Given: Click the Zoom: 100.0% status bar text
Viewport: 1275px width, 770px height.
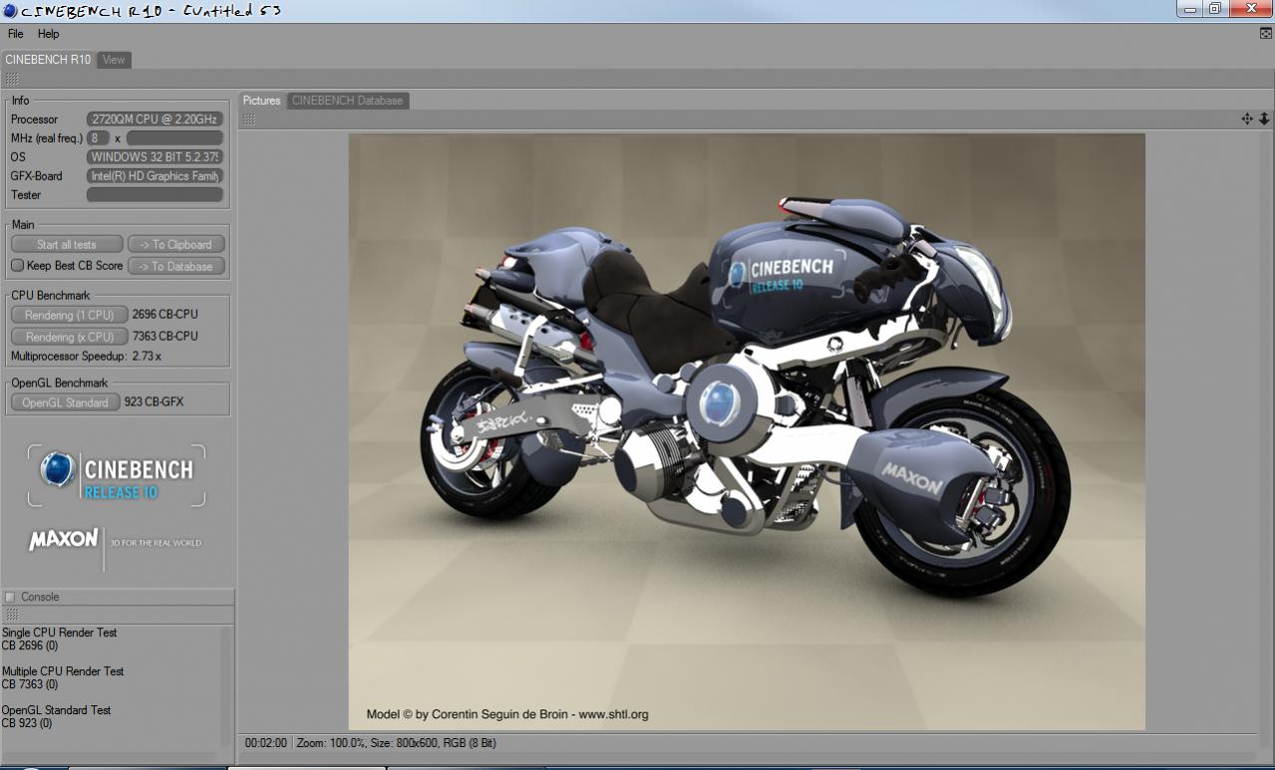Looking at the screenshot, I should click(331, 743).
